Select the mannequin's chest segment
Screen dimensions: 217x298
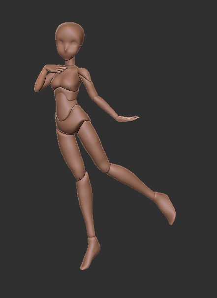tap(66, 79)
